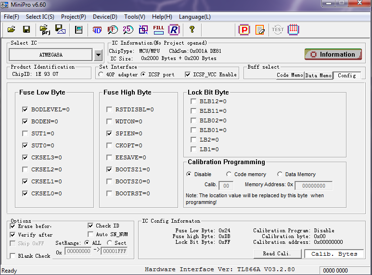
Task: Click the 25 SPI flash detect icon
Action: tap(128, 30)
